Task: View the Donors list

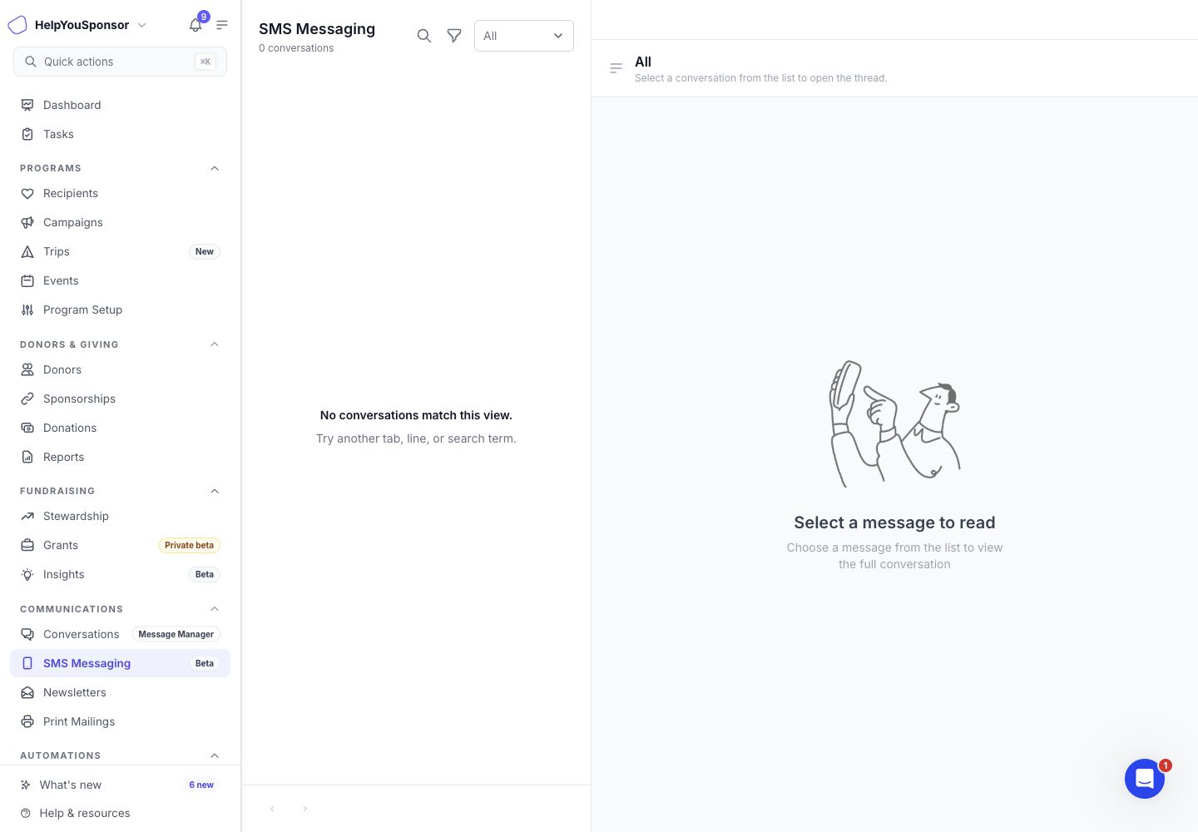Action: [x=120, y=369]
